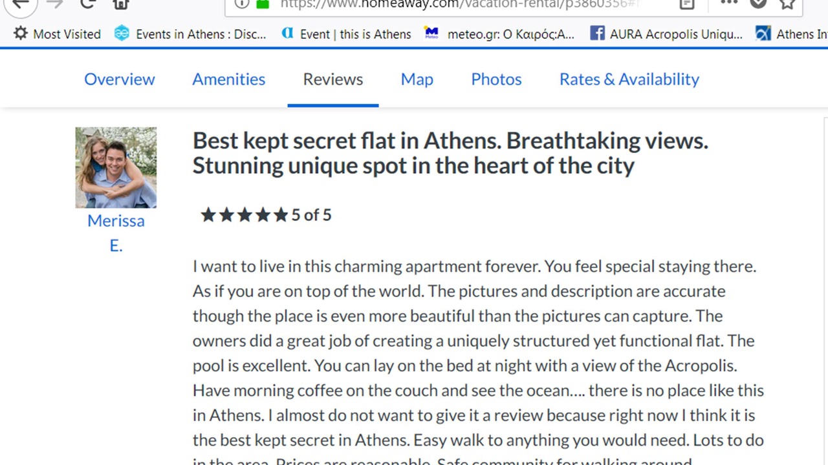Select the Map tab
Screen dimensions: 828x465
click(x=417, y=79)
